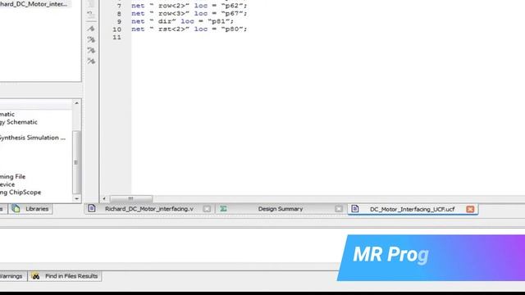Image resolution: width=525 pixels, height=295 pixels.
Task: Click the editor horizontal scrollbar thumb
Action: point(131,198)
